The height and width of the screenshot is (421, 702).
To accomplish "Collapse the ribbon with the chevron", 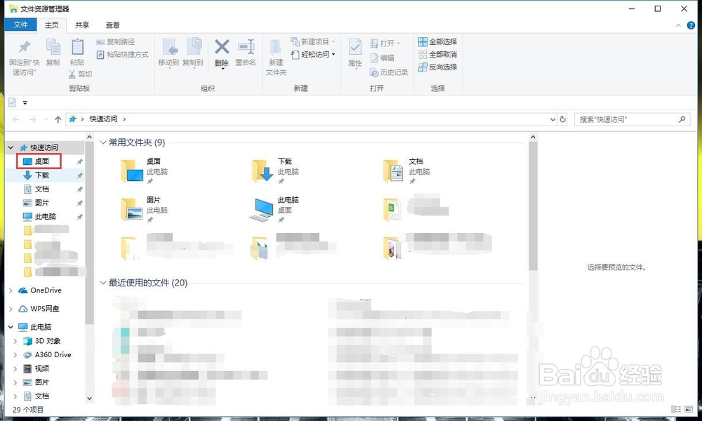I will (x=678, y=25).
